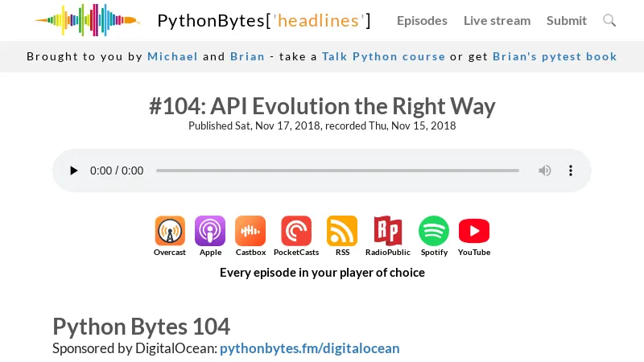Listen on Spotify icon

[x=434, y=231]
